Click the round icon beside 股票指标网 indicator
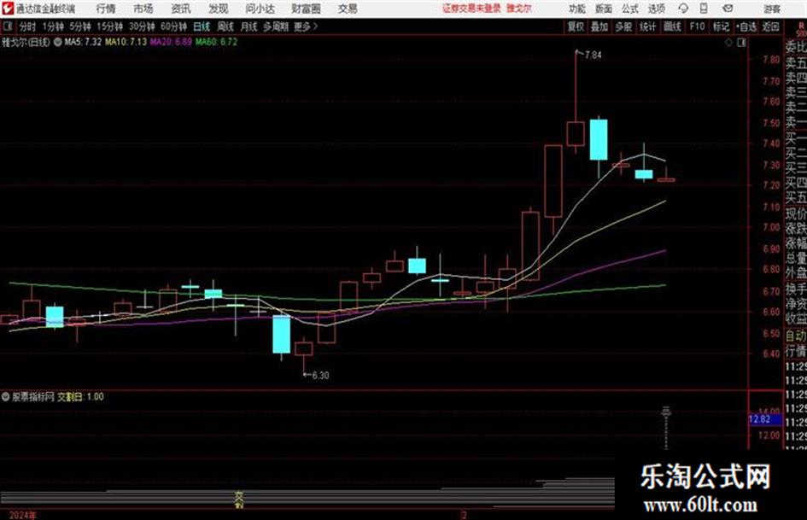Screen dimensions: 807x520 tap(6, 397)
